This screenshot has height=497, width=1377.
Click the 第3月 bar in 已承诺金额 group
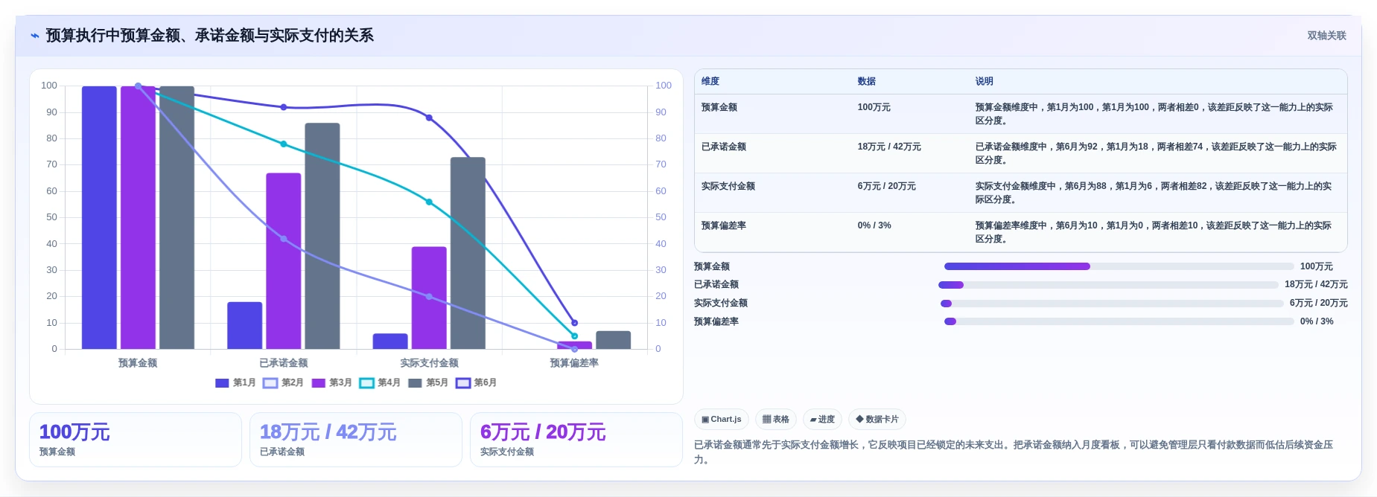[284, 261]
